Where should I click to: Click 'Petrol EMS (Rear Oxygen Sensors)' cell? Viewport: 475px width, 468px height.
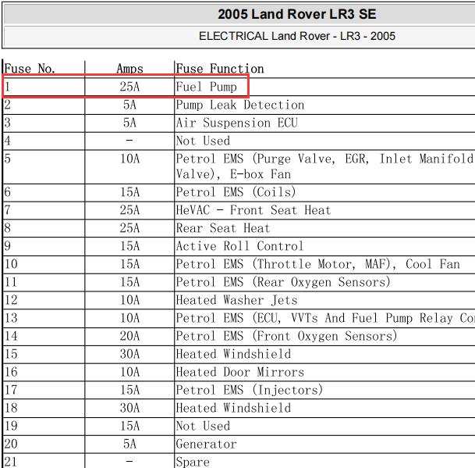click(283, 282)
